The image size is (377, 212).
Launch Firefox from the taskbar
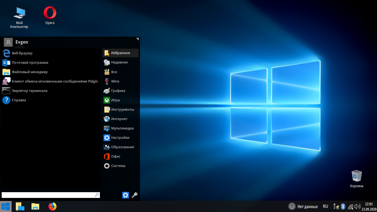(x=52, y=206)
